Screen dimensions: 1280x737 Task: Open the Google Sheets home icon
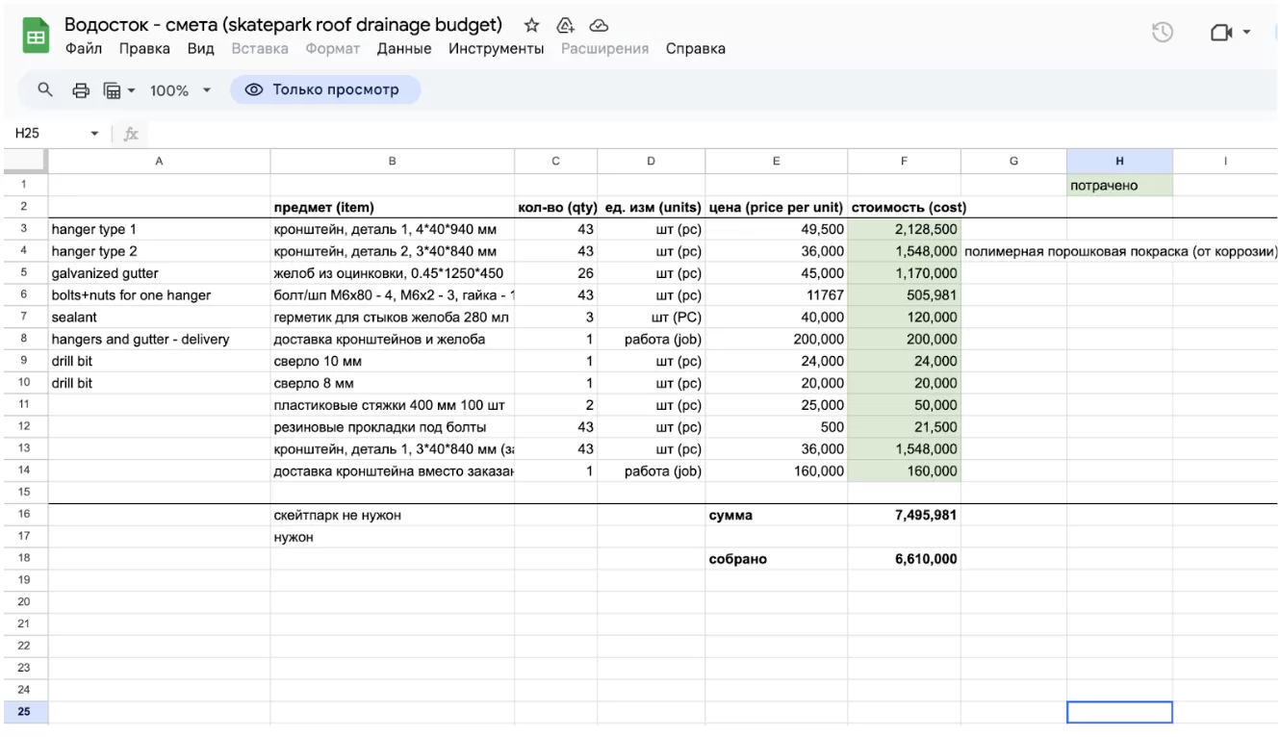(x=36, y=38)
